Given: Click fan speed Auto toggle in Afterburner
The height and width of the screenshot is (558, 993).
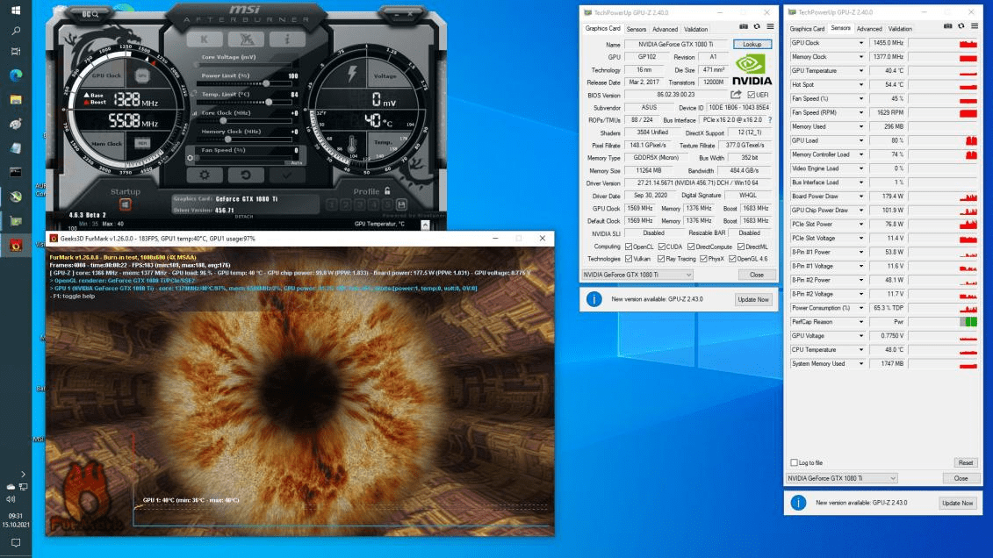Looking at the screenshot, I should pyautogui.click(x=296, y=162).
